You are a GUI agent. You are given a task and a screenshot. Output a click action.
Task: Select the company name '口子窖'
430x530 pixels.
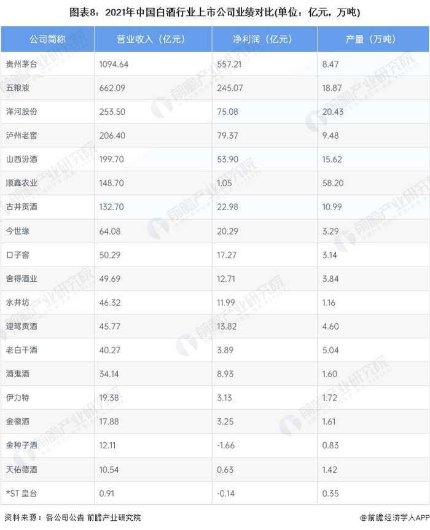point(18,255)
